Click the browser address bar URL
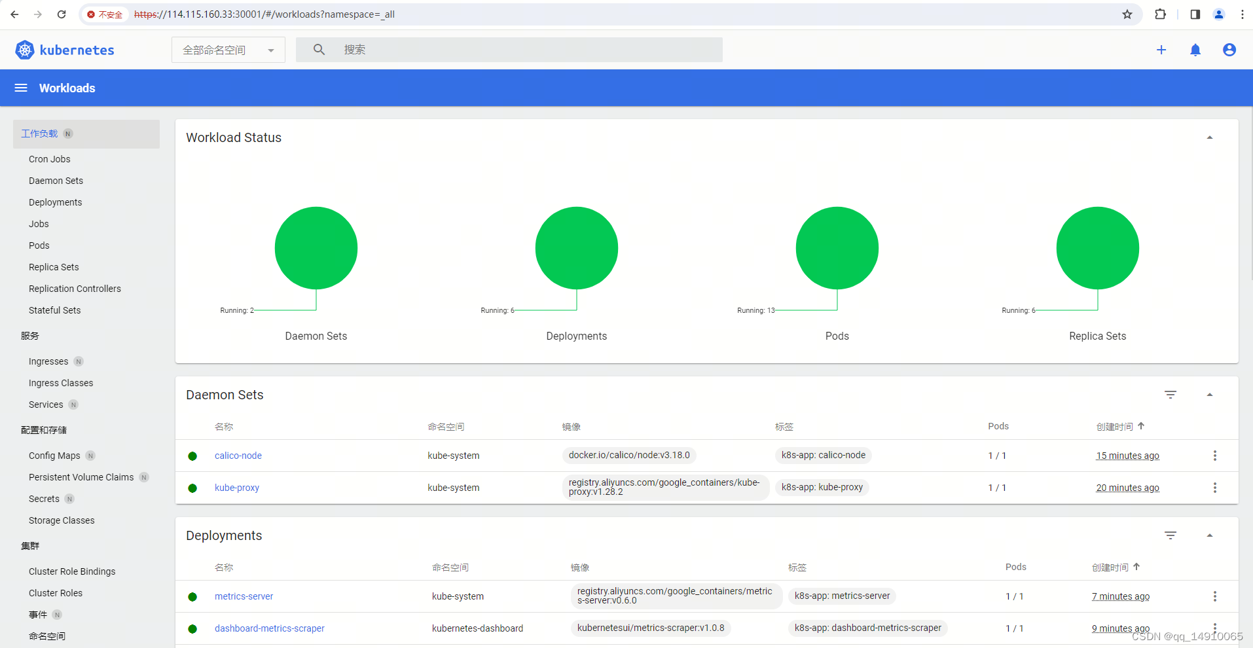 (264, 14)
